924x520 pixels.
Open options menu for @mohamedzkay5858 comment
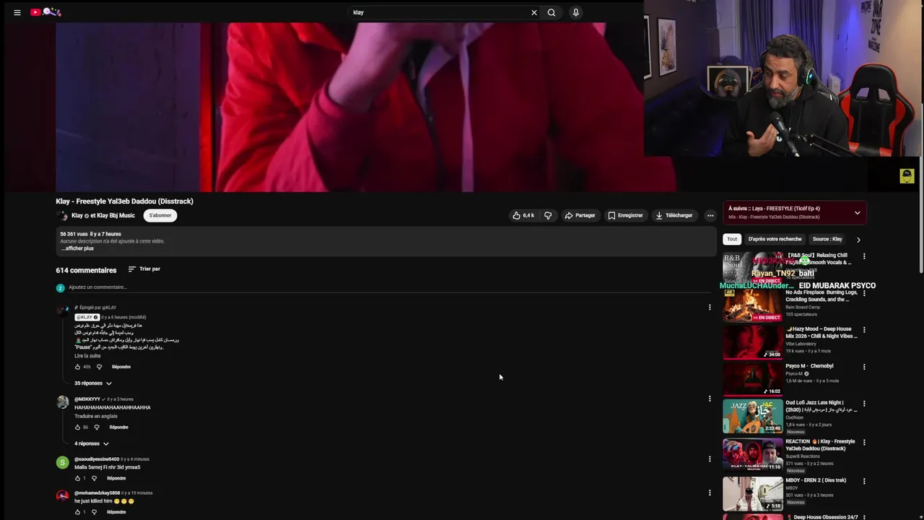tap(710, 493)
